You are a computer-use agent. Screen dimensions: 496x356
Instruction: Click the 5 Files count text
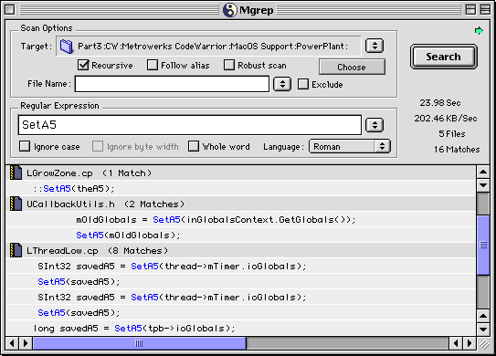(x=452, y=134)
